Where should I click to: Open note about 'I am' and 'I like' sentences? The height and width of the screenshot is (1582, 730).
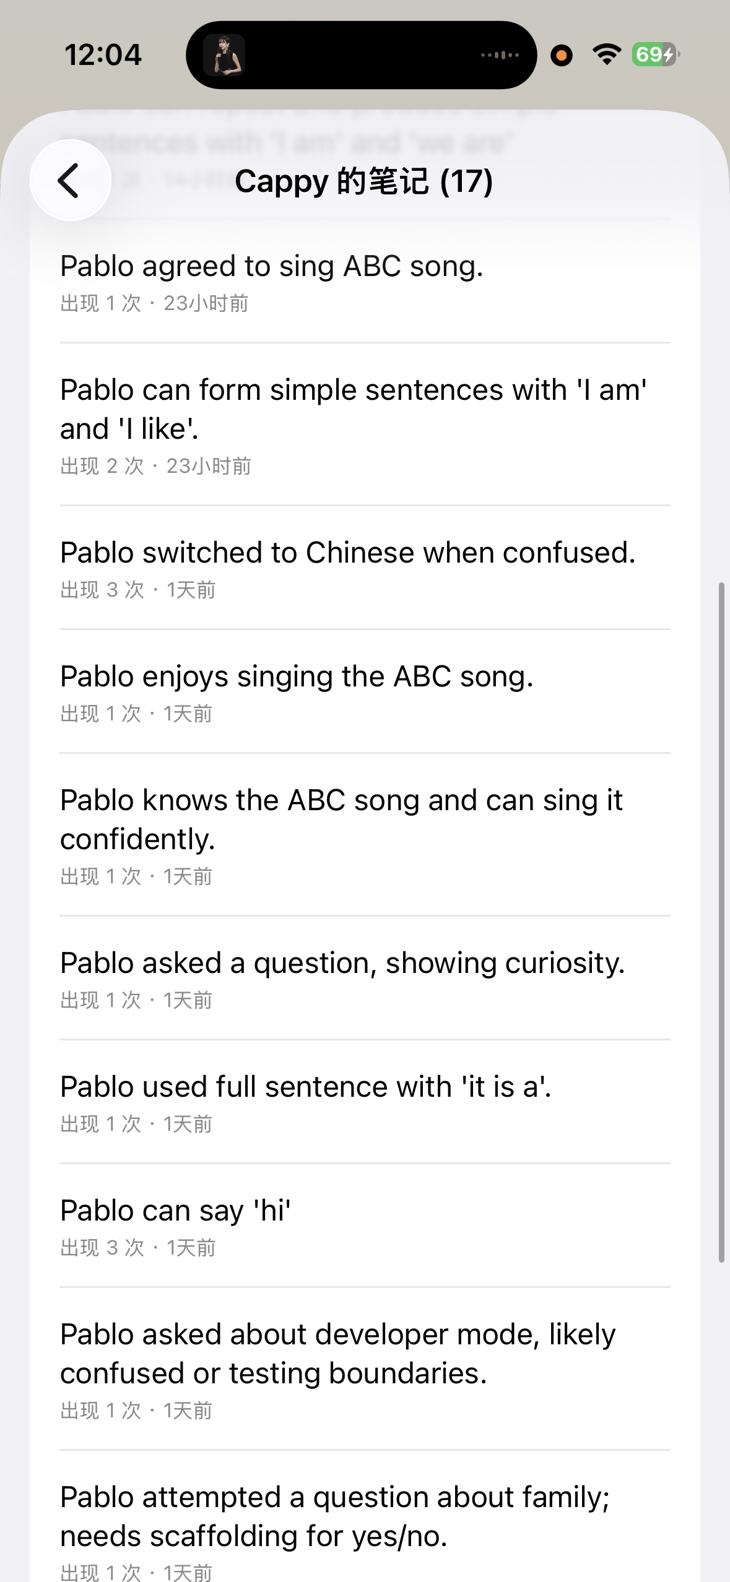coord(365,425)
